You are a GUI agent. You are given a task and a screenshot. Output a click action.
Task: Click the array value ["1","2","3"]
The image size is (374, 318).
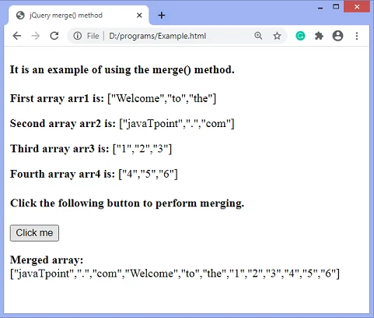(x=142, y=149)
